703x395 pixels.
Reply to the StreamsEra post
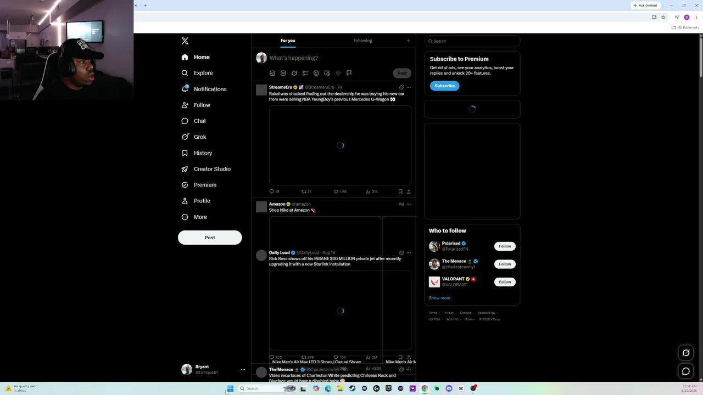pyautogui.click(x=274, y=191)
